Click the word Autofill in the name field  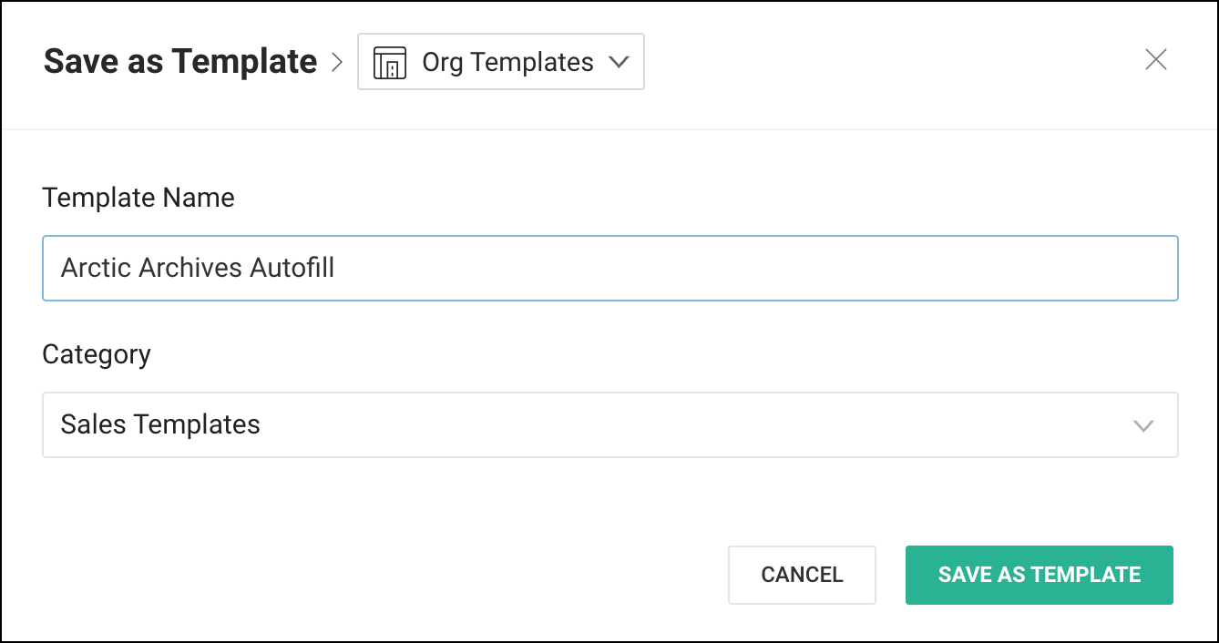[292, 268]
